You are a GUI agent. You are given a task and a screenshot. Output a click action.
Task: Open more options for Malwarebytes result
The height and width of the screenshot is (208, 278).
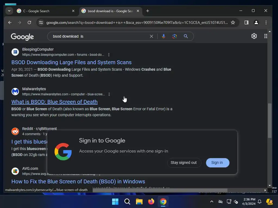109,94
